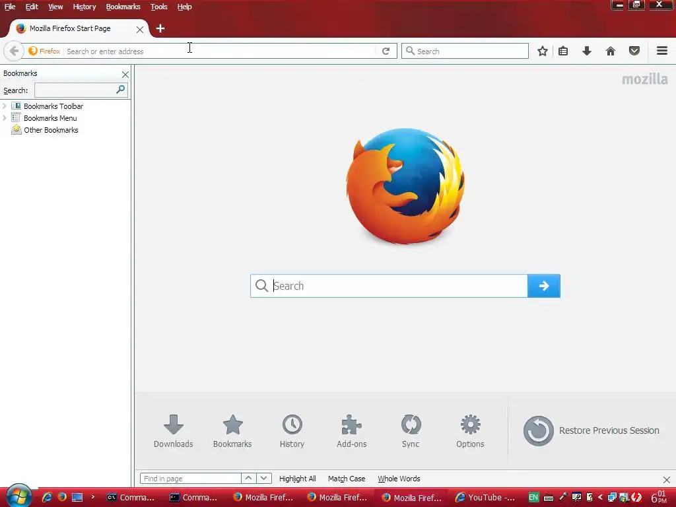Switch to YouTube Internet Explorer taskbar button
The height and width of the screenshot is (507, 676).
[485, 498]
